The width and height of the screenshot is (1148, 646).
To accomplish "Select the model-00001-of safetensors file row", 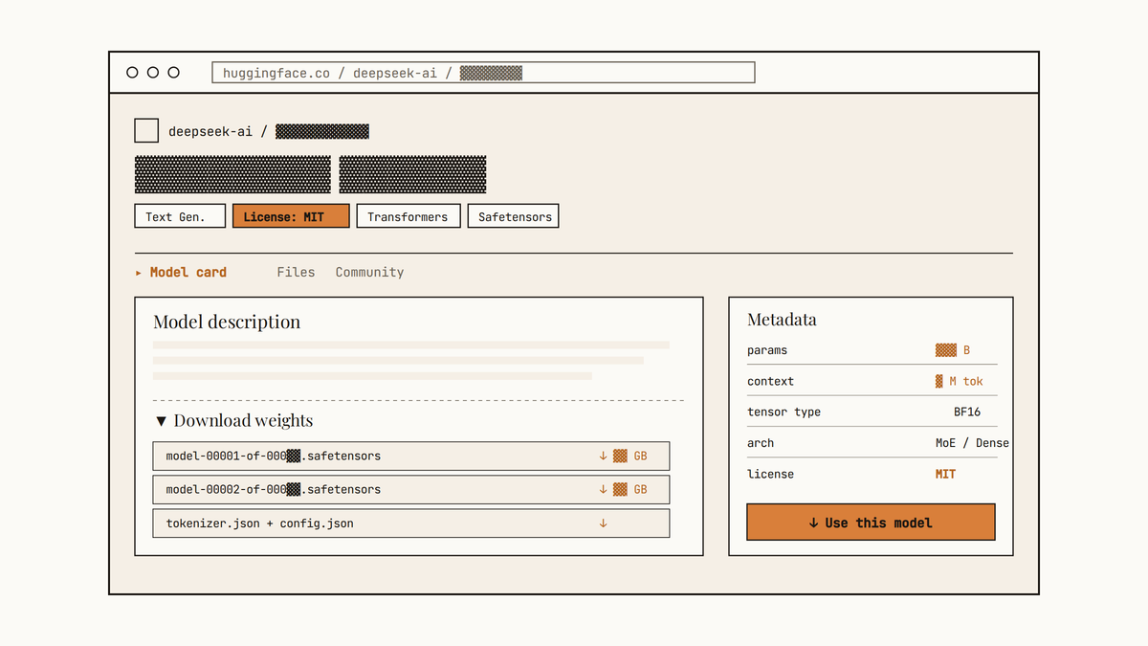I will (x=411, y=456).
